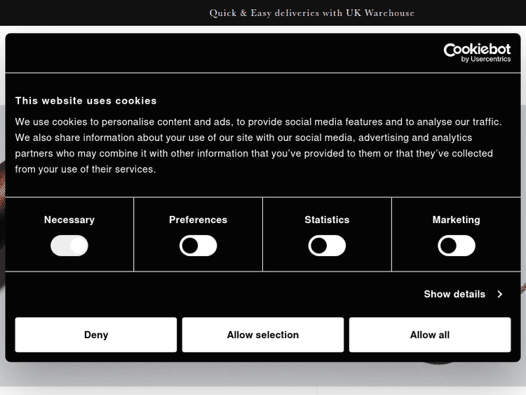Select the Necessary category label
The image size is (526, 395).
69,220
